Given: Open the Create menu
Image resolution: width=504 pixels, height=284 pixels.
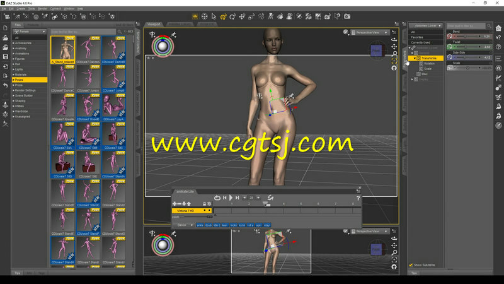Looking at the screenshot, I should (x=21, y=9).
